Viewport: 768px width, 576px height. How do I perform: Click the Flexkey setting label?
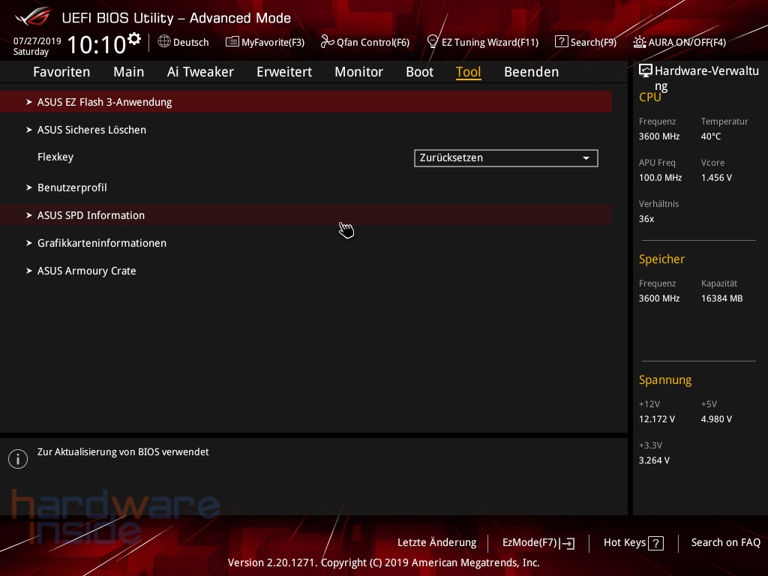pyautogui.click(x=55, y=157)
